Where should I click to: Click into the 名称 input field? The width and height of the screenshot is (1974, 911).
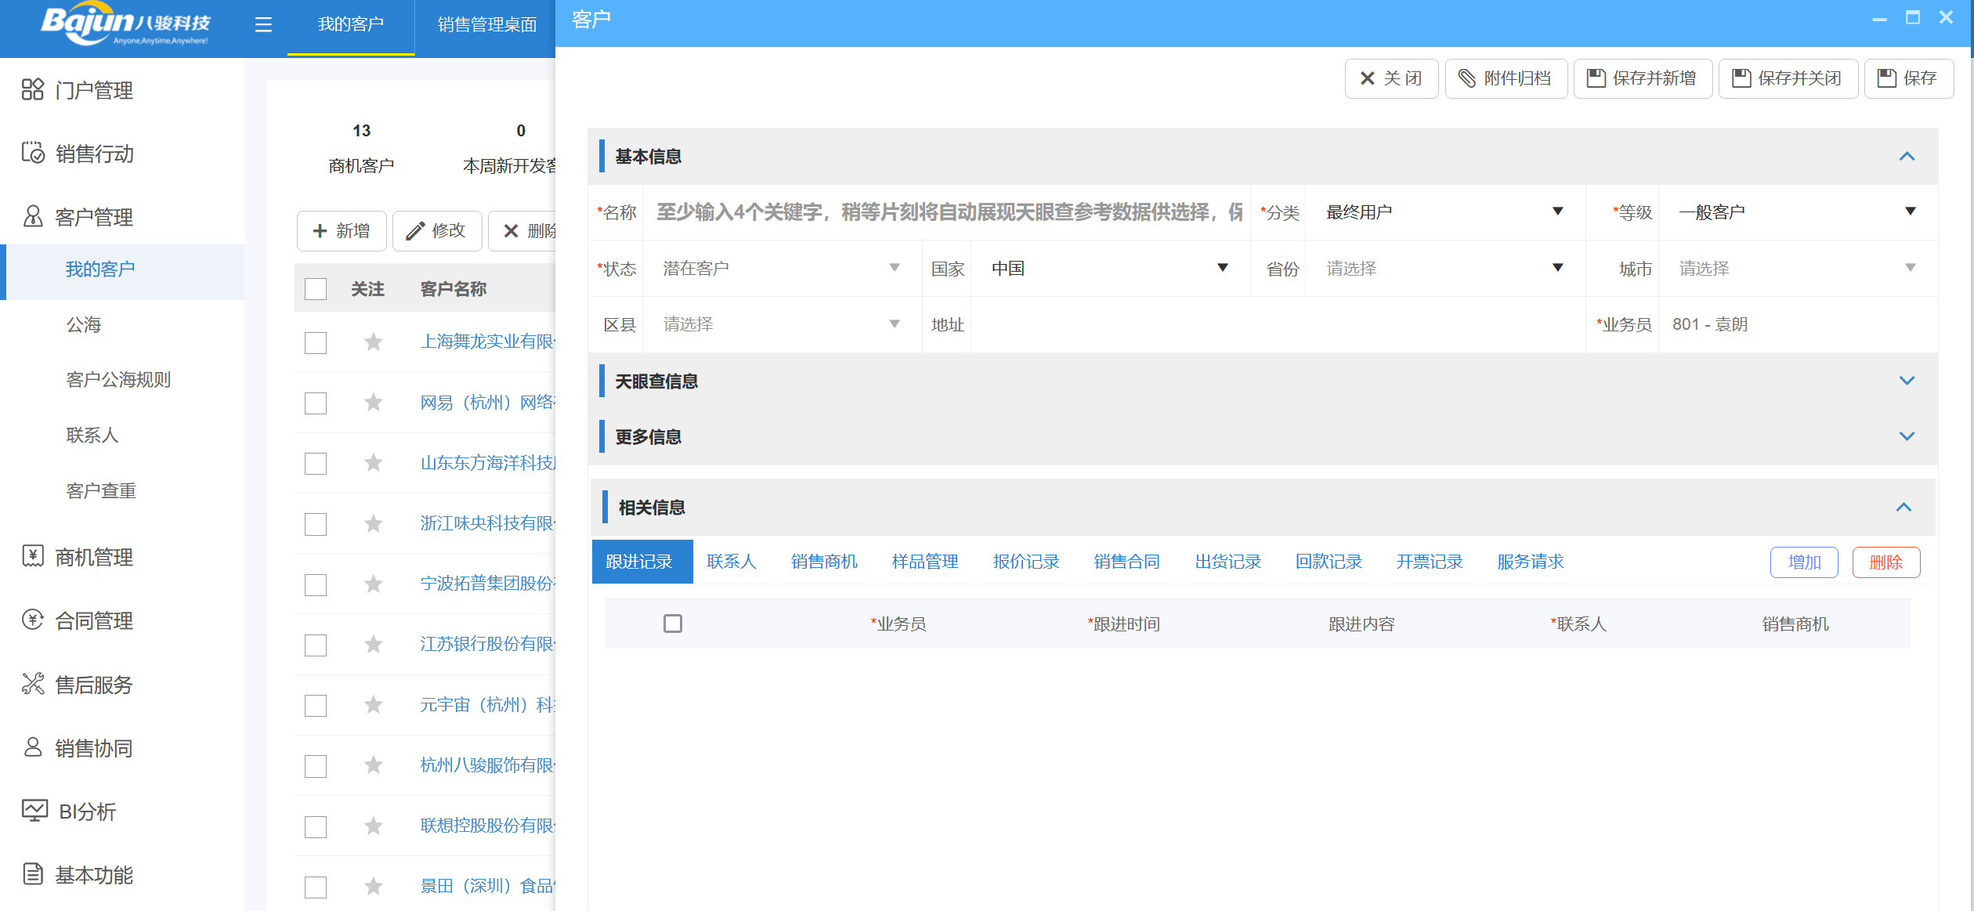948,212
